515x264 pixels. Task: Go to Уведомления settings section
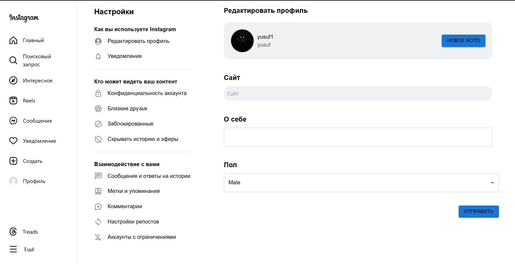coord(125,56)
